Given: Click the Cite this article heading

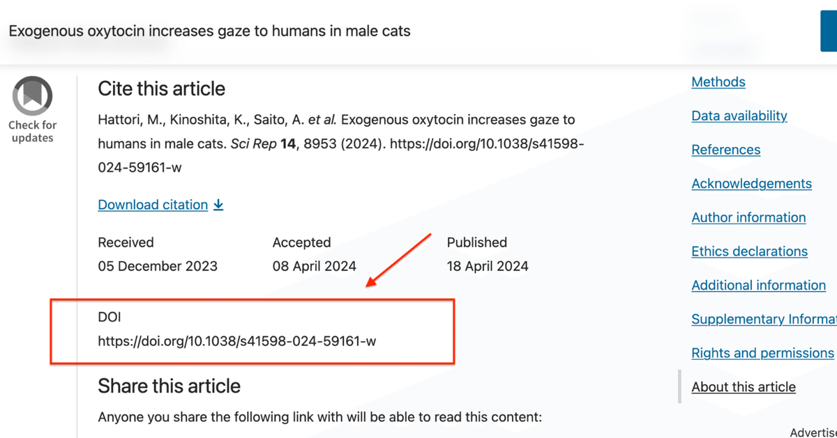Looking at the screenshot, I should (161, 89).
